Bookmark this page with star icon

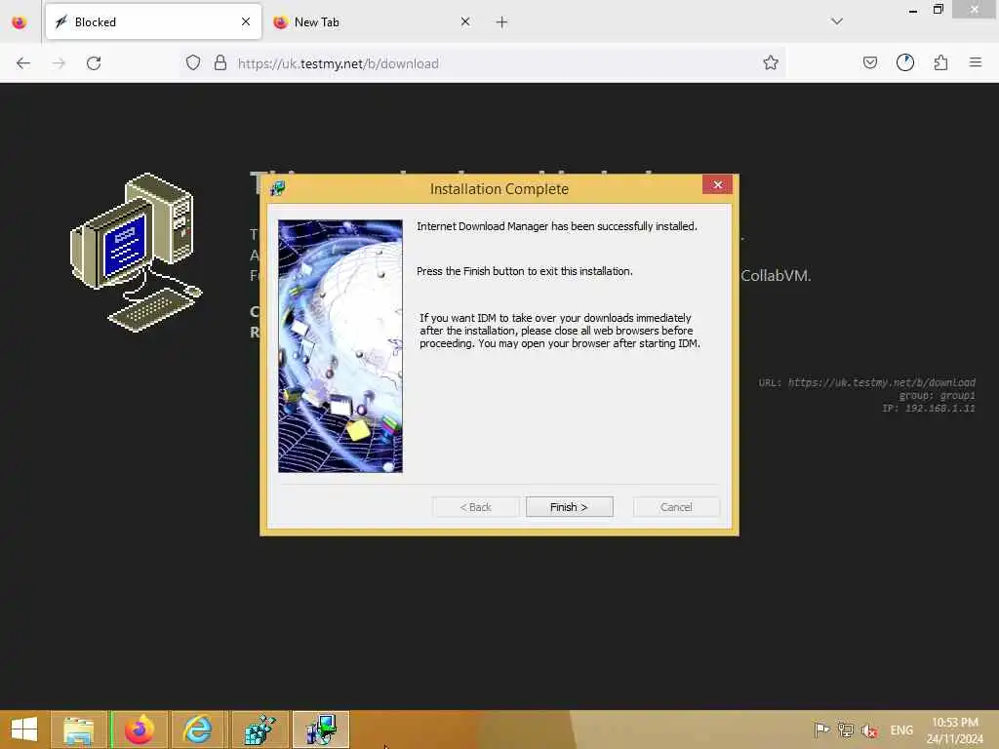click(x=771, y=62)
